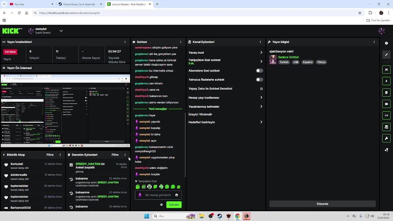Image resolution: width=393 pixels, height=221 pixels.
Task: Click the Steam icon in the Windows taskbar
Action: 220,216
